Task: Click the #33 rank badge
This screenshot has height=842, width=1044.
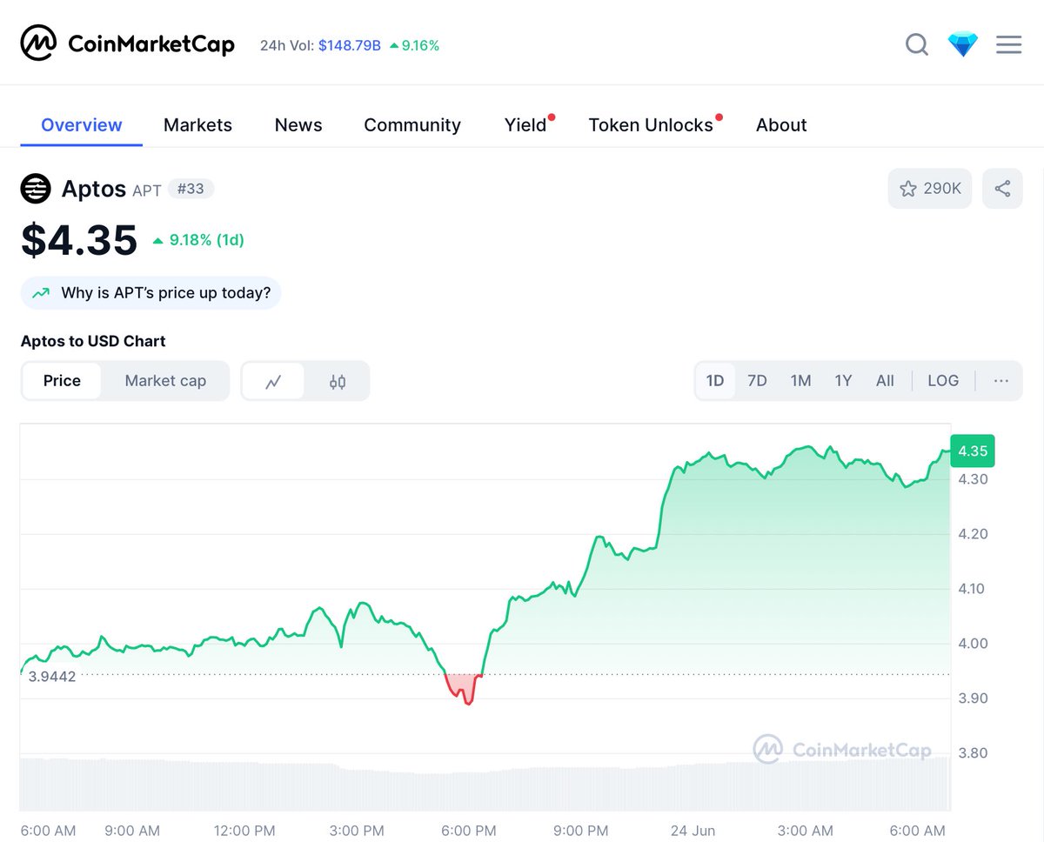Action: point(191,188)
